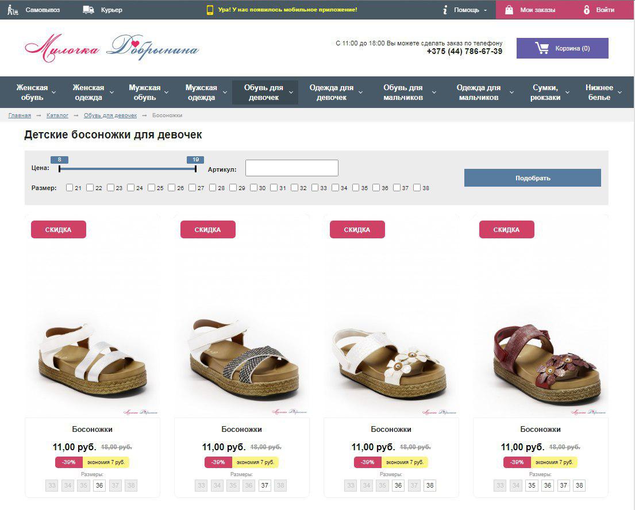Expand the Помощь dropdown arrow
Viewport: 635px width, 510px height.
485,10
